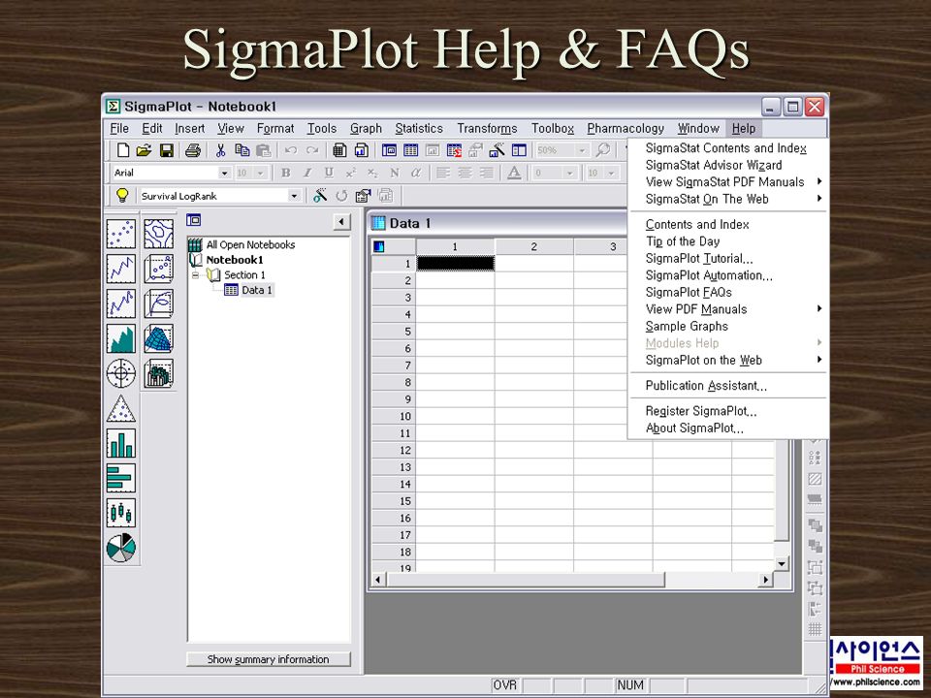931x698 pixels.
Task: Select the polar plot graph type
Action: 121,373
